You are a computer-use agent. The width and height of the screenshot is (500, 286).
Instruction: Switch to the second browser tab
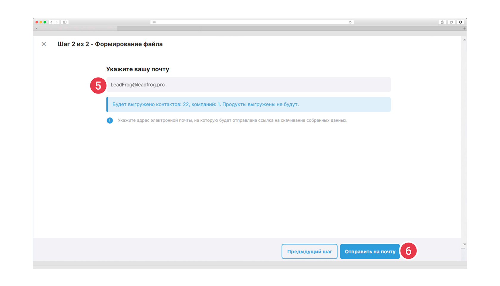pos(159,29)
